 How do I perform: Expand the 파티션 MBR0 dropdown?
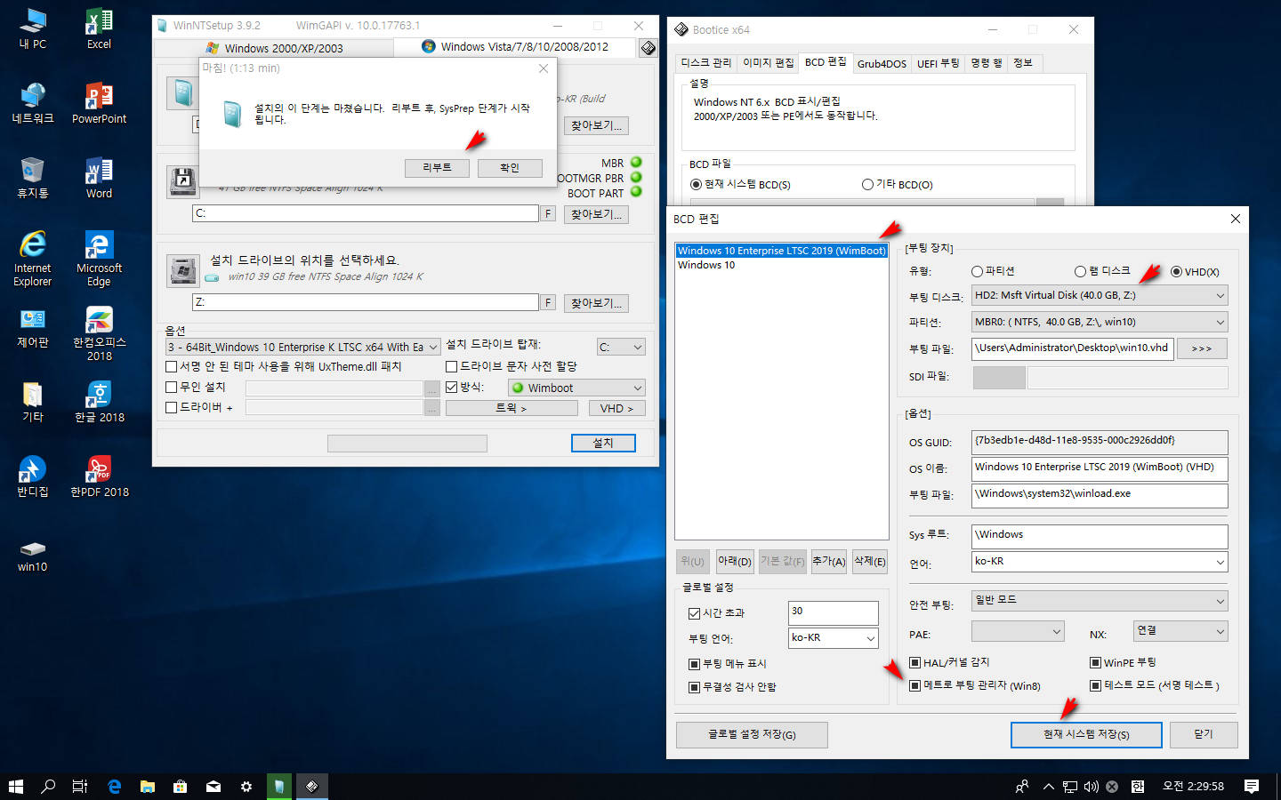point(1100,322)
